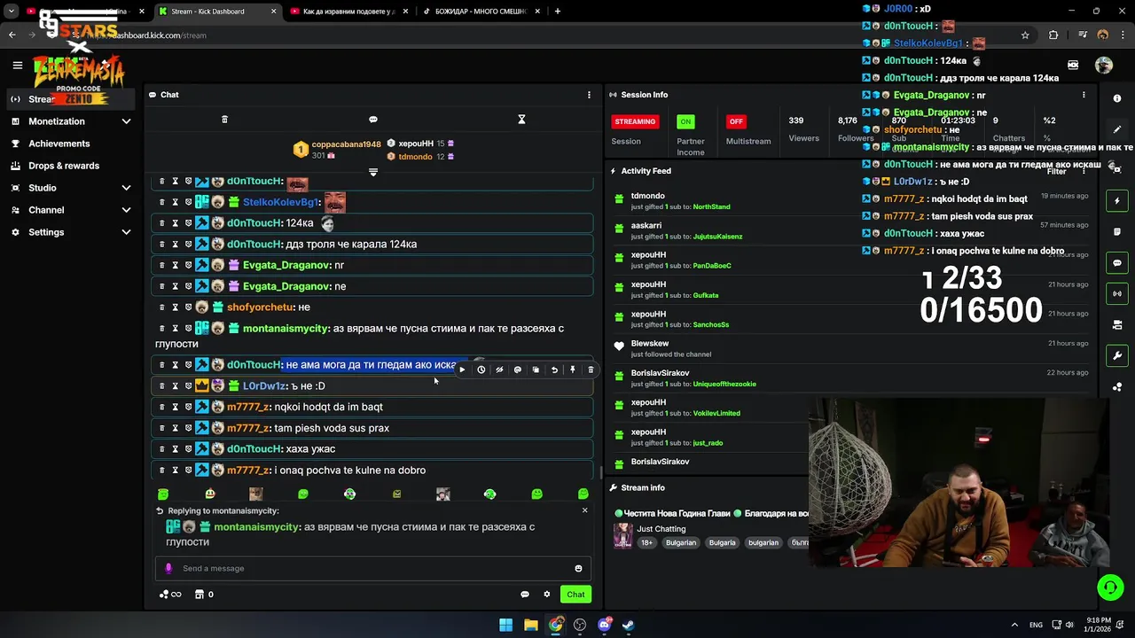Pin icon in hovered message toolbar
Screen dimensions: 1135x638
573,370
